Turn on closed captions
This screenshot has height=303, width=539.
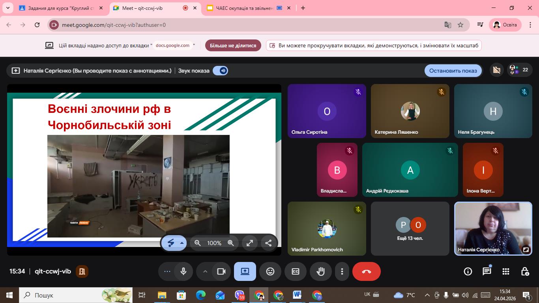[295, 271]
